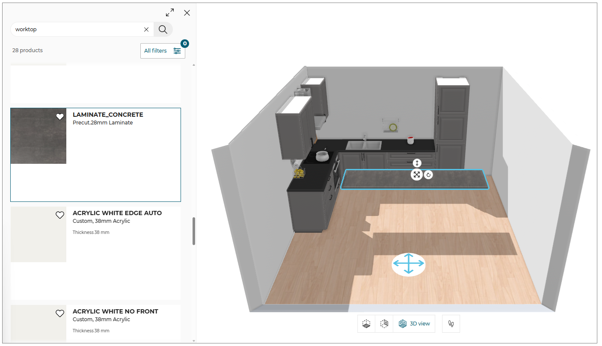The image size is (602, 346).
Task: Open the All filters panel
Action: (163, 50)
